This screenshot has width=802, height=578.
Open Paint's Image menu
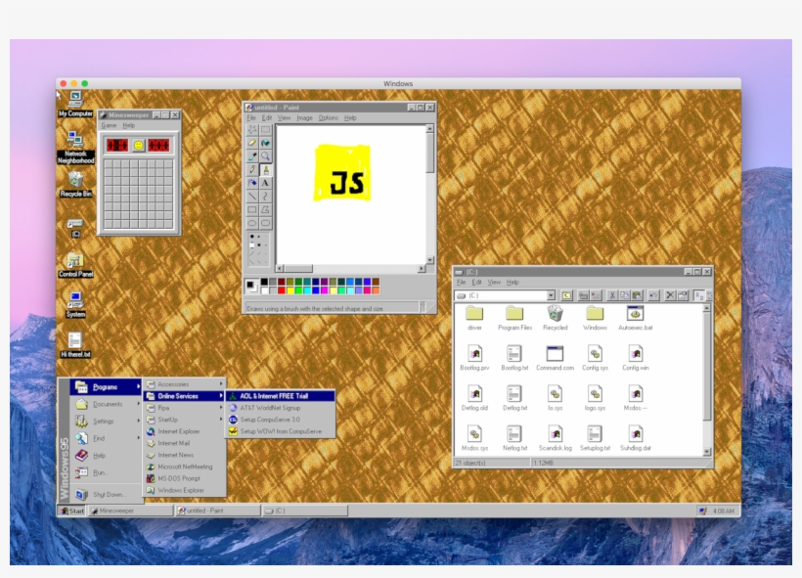coord(304,117)
